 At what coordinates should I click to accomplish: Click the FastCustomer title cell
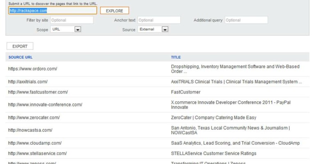click(x=186, y=92)
